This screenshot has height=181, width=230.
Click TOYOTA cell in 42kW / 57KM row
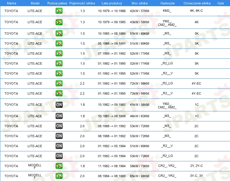(11, 11)
